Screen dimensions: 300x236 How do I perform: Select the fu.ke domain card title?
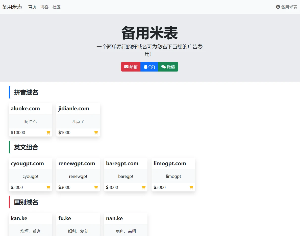[x=65, y=218]
